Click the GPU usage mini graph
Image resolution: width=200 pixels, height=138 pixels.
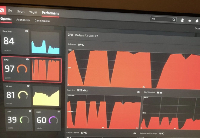point(46,70)
